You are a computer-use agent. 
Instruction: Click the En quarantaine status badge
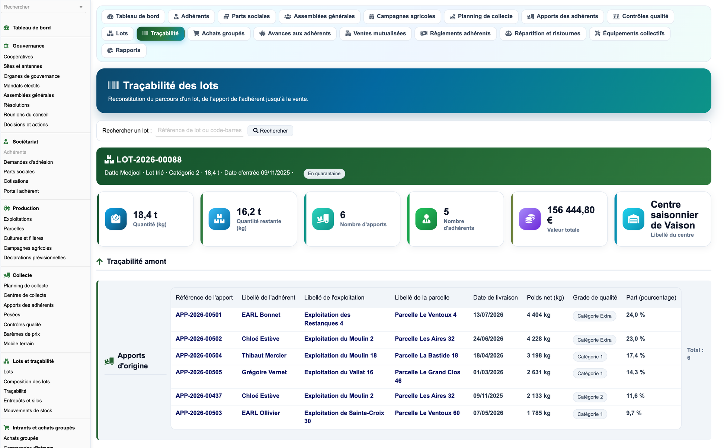324,174
